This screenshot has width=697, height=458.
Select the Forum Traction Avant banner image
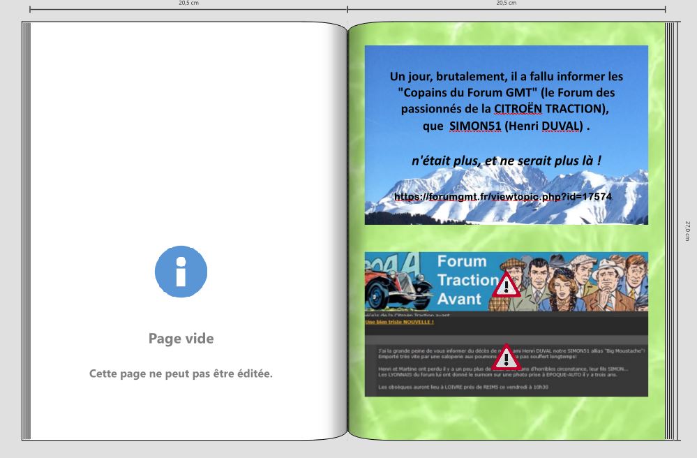pyautogui.click(x=507, y=281)
